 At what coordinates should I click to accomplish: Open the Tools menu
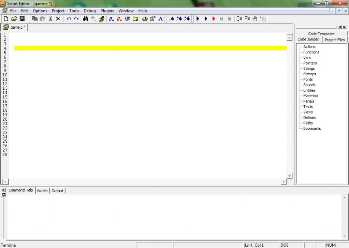(x=74, y=11)
